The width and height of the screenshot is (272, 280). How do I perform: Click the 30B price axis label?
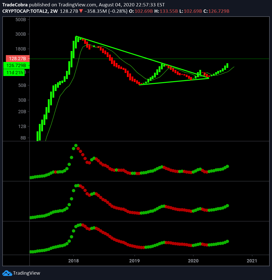point(22,100)
